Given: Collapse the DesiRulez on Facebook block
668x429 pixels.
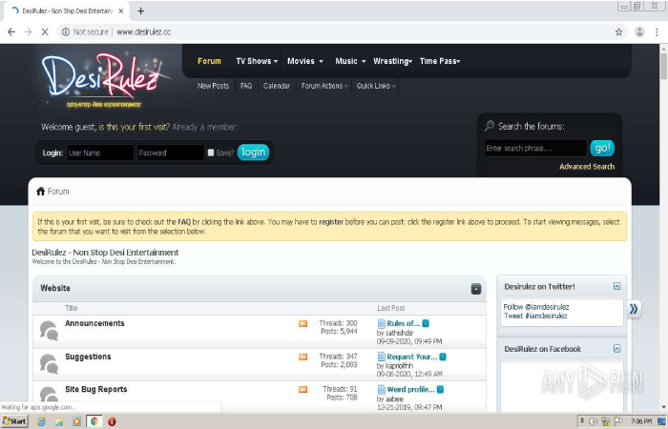Looking at the screenshot, I should (x=616, y=349).
